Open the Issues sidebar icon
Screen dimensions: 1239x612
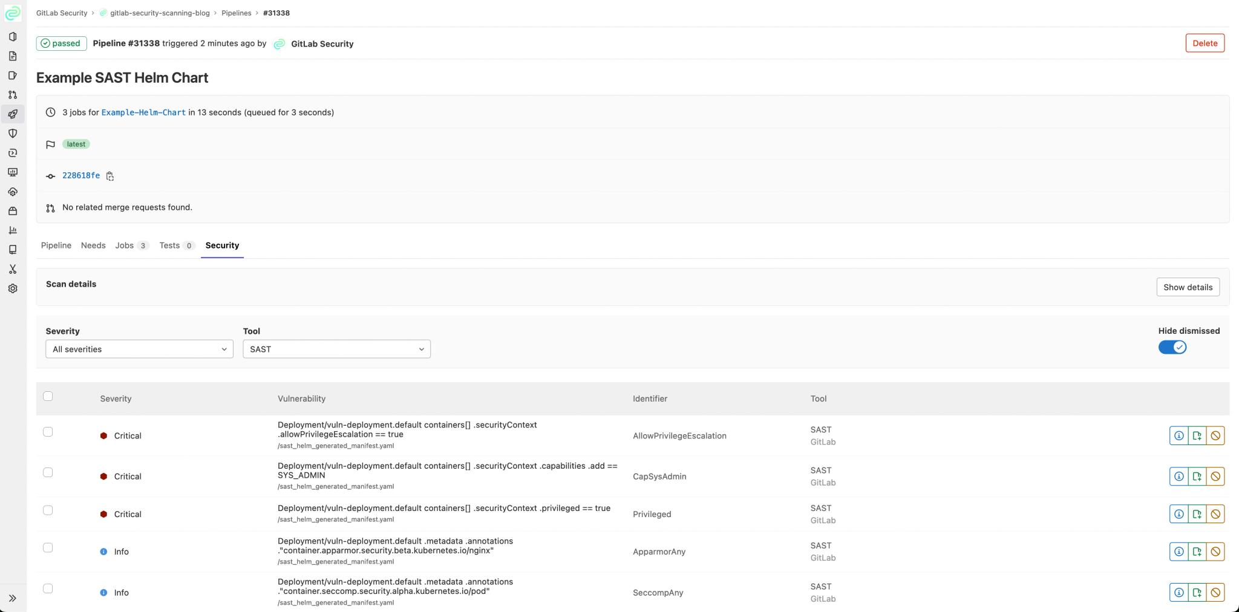coord(13,76)
